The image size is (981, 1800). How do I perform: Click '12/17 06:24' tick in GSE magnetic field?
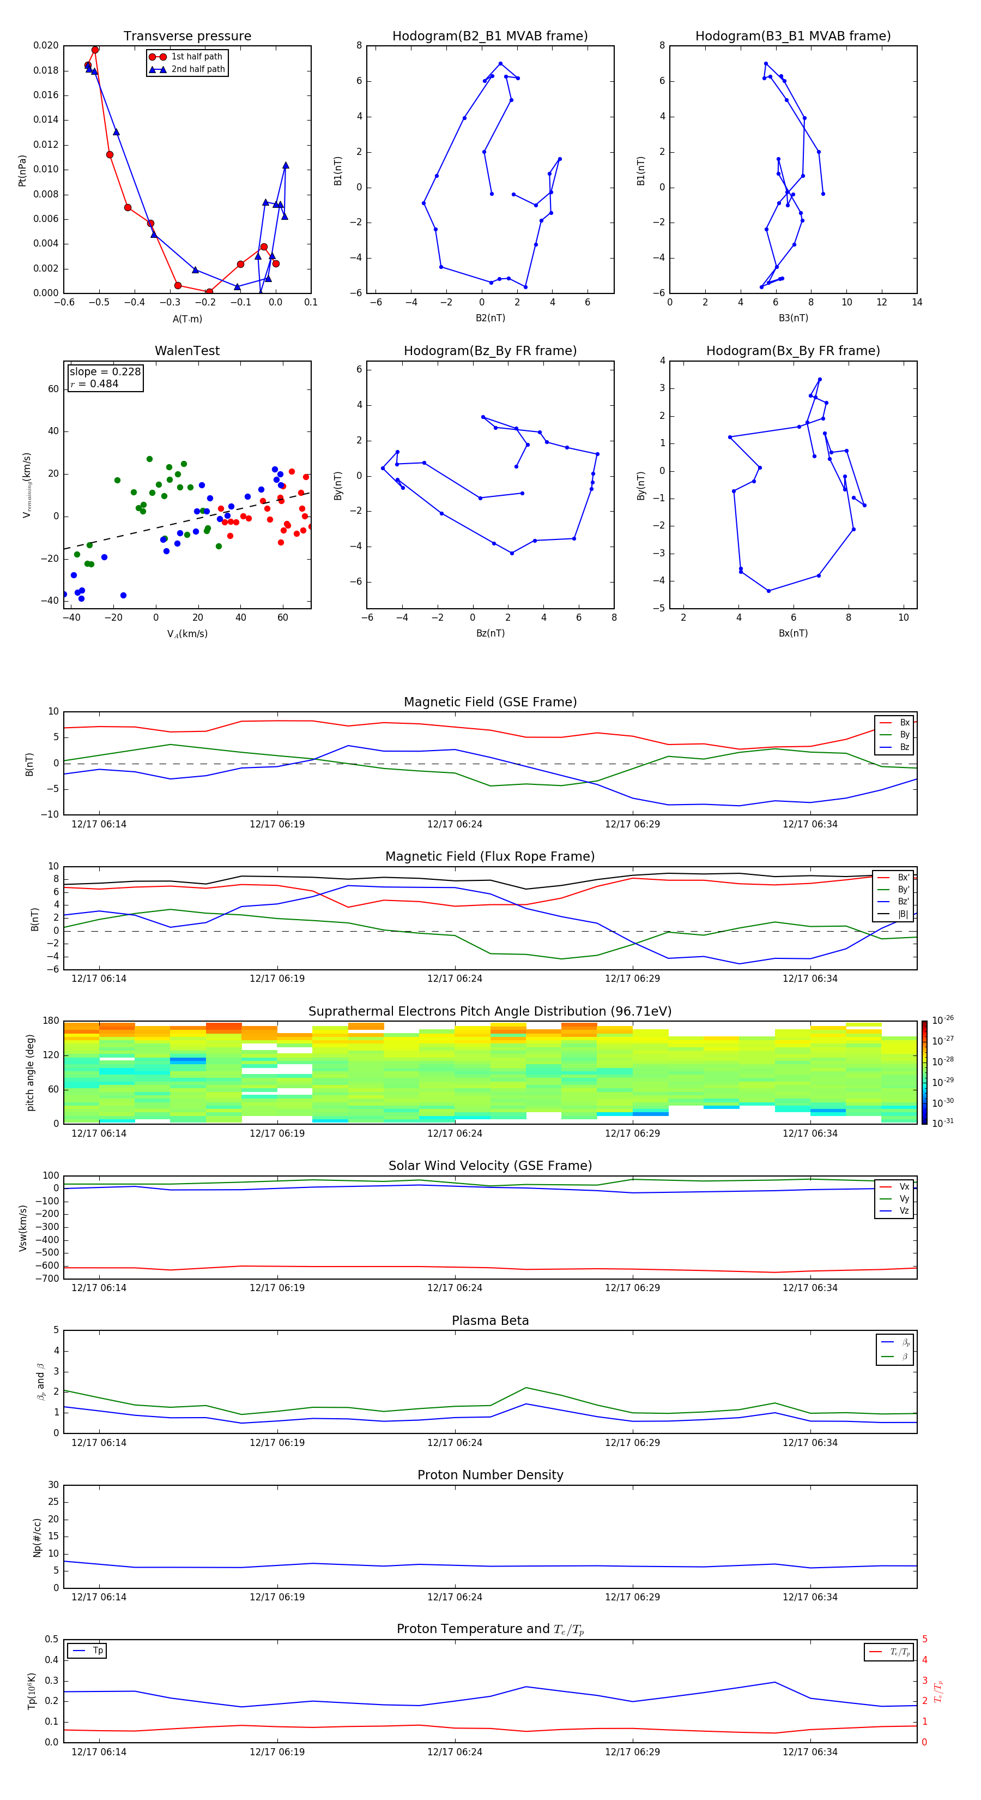(455, 824)
